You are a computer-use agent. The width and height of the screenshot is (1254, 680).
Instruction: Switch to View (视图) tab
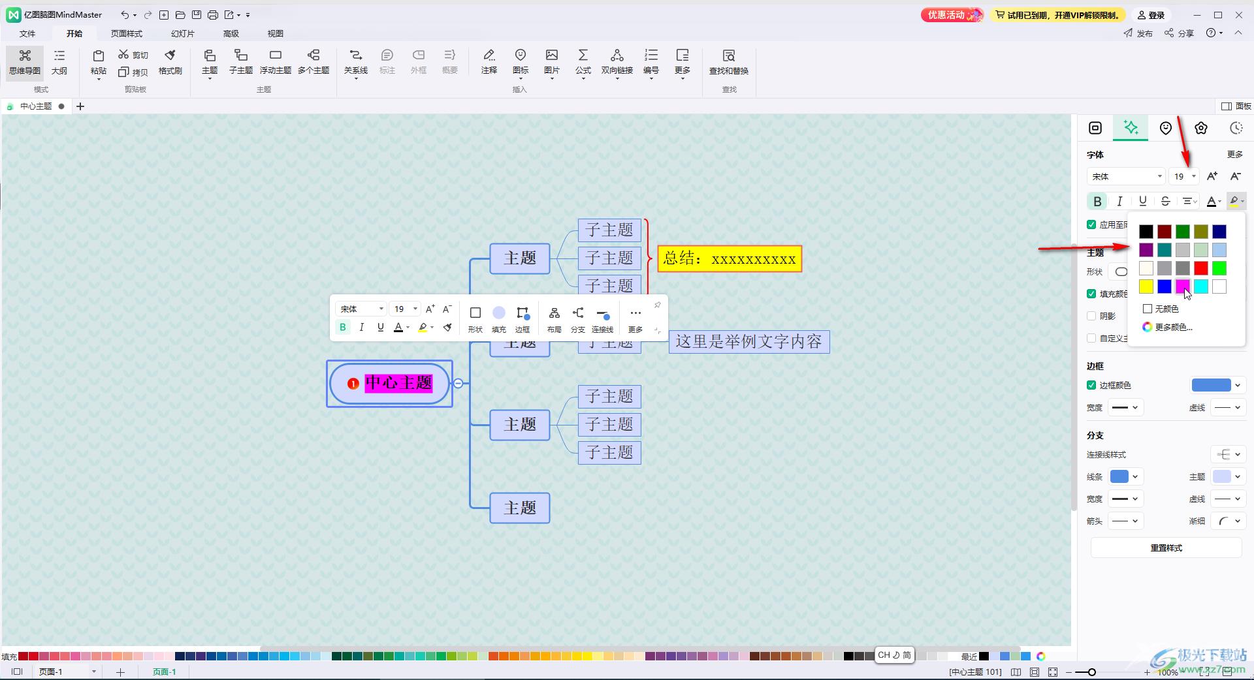pyautogui.click(x=276, y=33)
